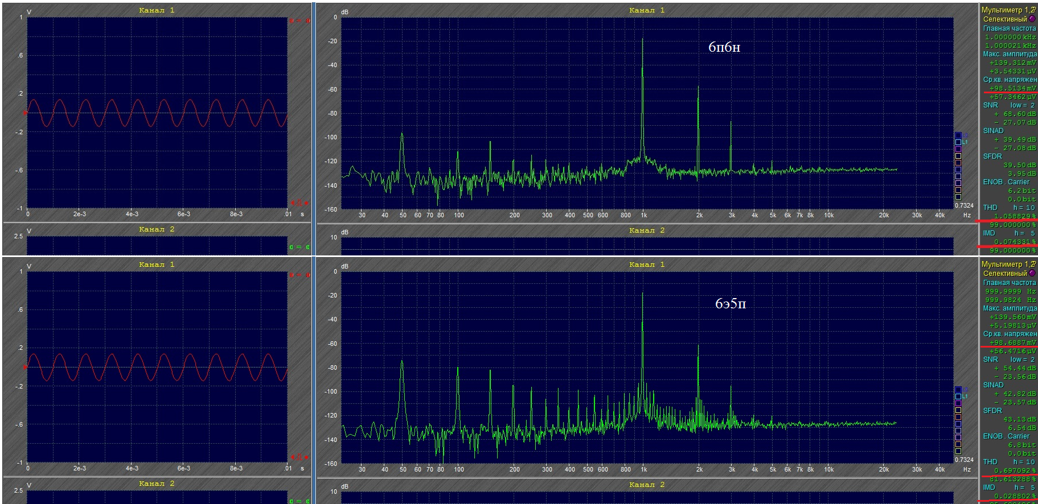Click SFDR value 39.50 dB

click(1019, 165)
